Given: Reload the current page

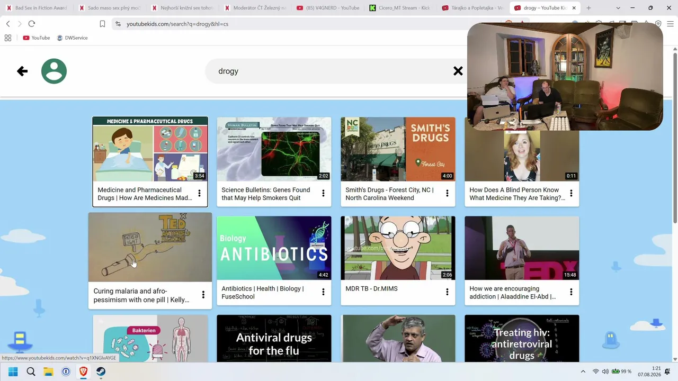Looking at the screenshot, I should [x=32, y=24].
